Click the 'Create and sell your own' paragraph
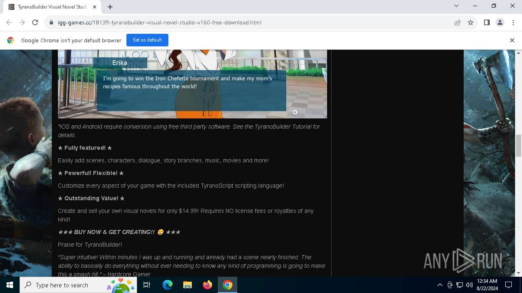 186,215
